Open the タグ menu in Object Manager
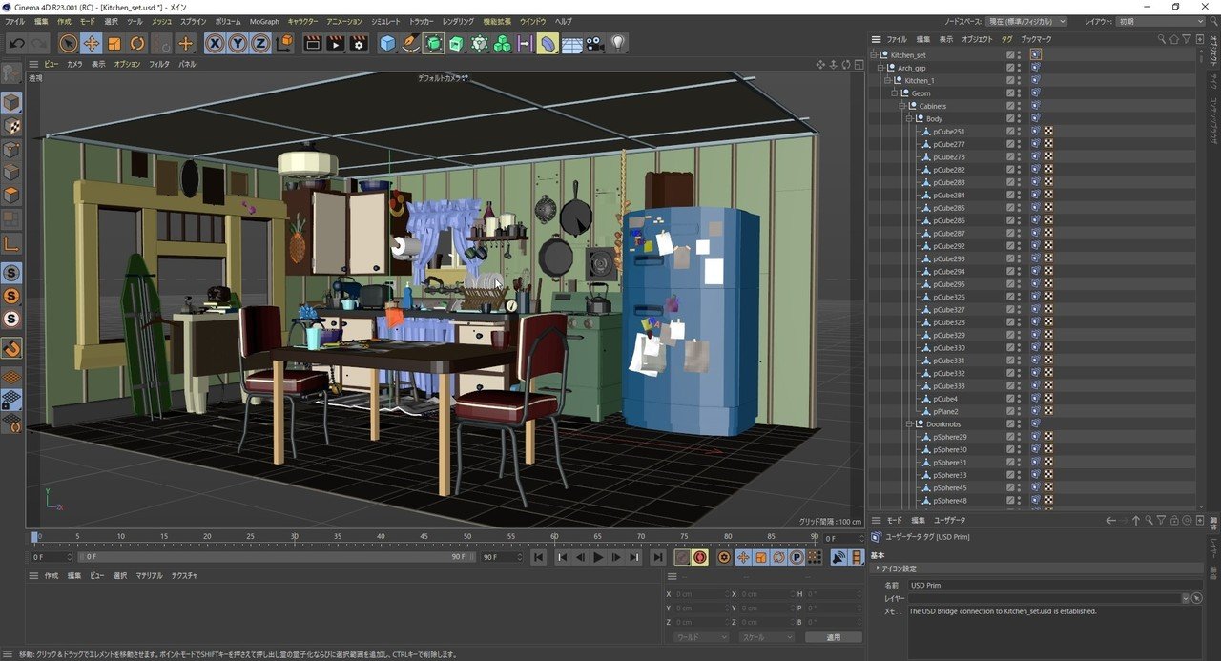This screenshot has width=1221, height=661. pyautogui.click(x=1006, y=39)
